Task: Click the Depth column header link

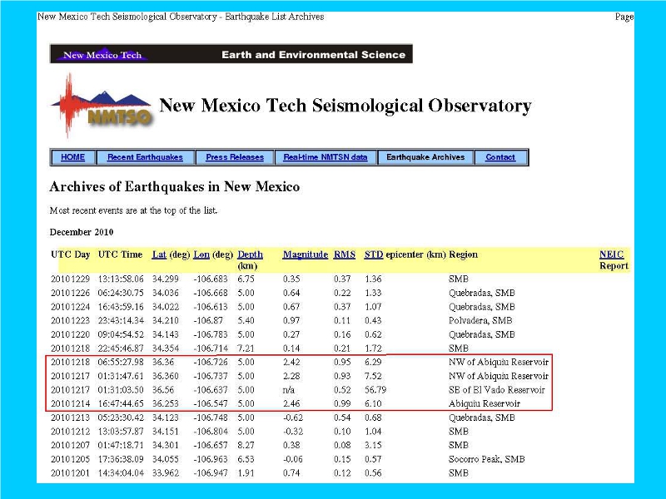Action: [251, 254]
